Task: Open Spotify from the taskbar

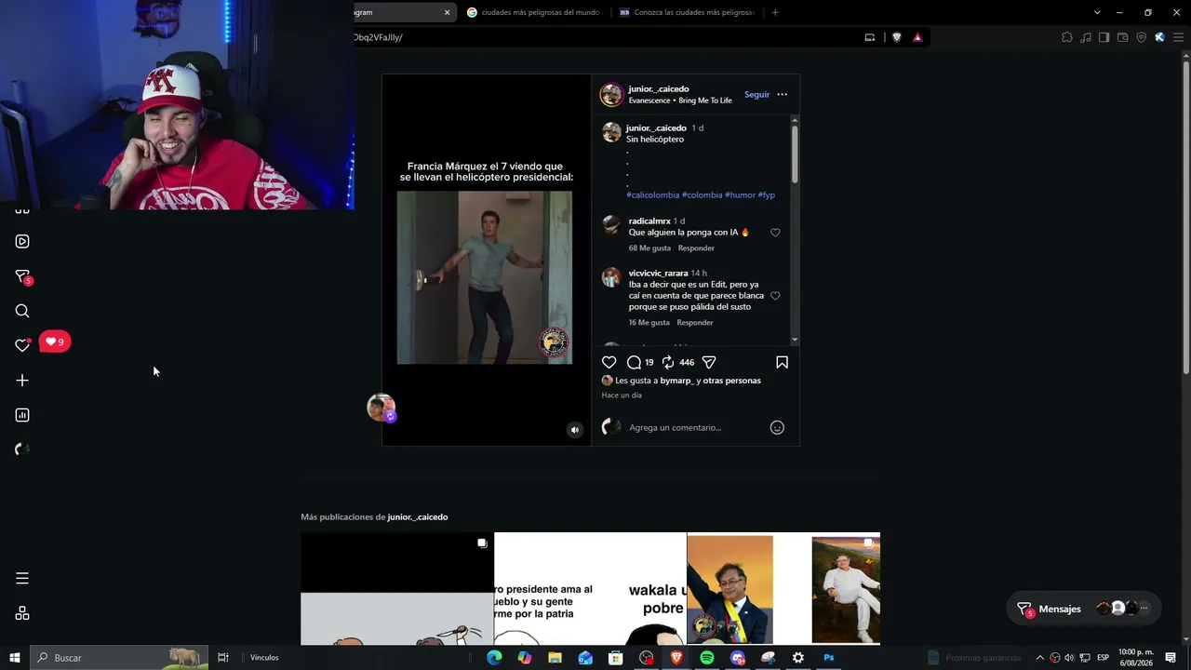Action: [x=707, y=658]
